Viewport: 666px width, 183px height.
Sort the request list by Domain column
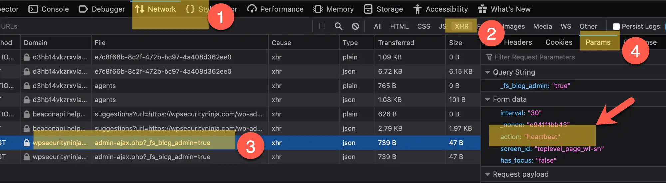(56, 43)
